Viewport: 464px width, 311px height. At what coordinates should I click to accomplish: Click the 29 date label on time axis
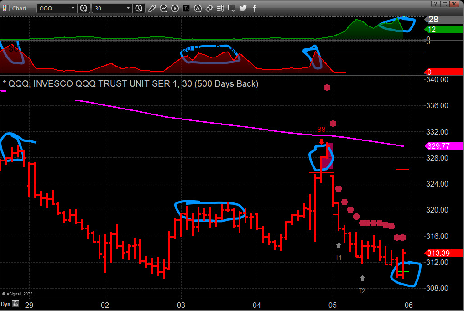(x=29, y=305)
